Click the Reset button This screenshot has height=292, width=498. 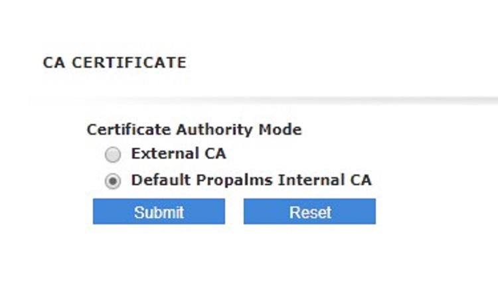309,212
